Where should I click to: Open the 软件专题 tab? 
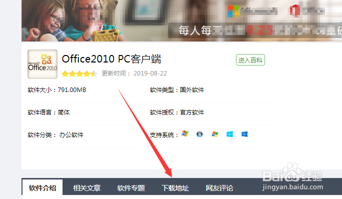131,188
